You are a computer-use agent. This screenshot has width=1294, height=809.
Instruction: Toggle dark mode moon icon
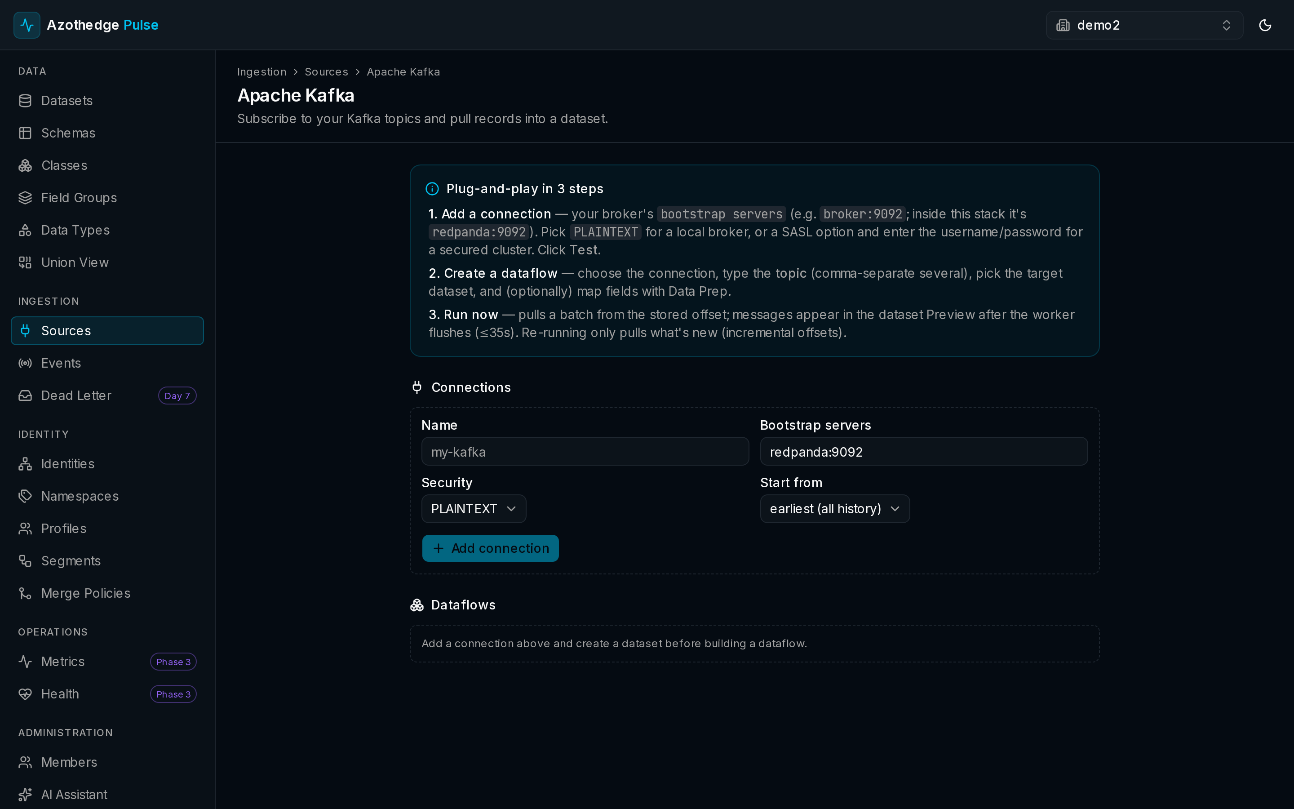point(1265,25)
